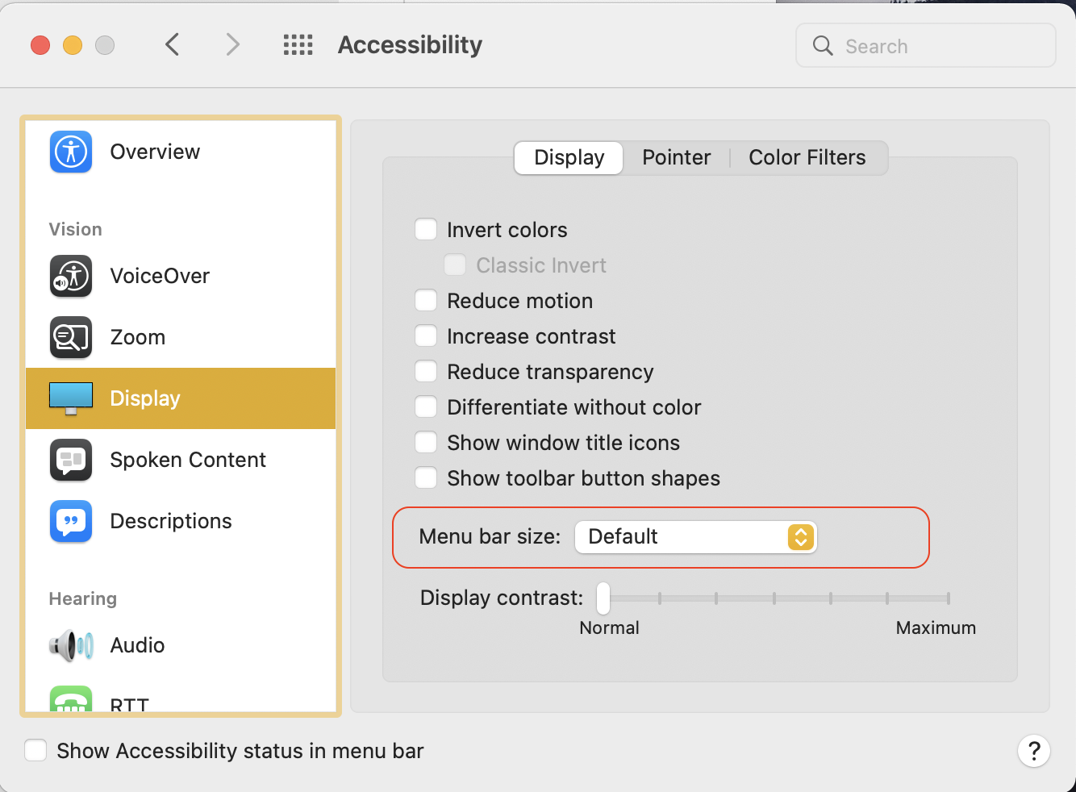Viewport: 1076px width, 792px height.
Task: Click the help question mark button
Action: (1033, 751)
